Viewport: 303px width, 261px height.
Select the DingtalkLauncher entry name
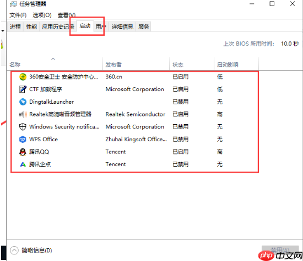tap(51, 102)
